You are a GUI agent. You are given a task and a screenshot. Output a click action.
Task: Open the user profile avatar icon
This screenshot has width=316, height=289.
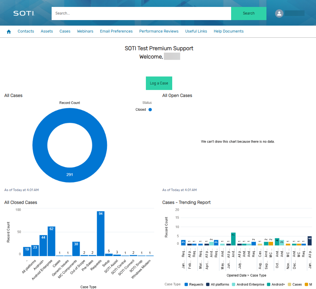279,13
